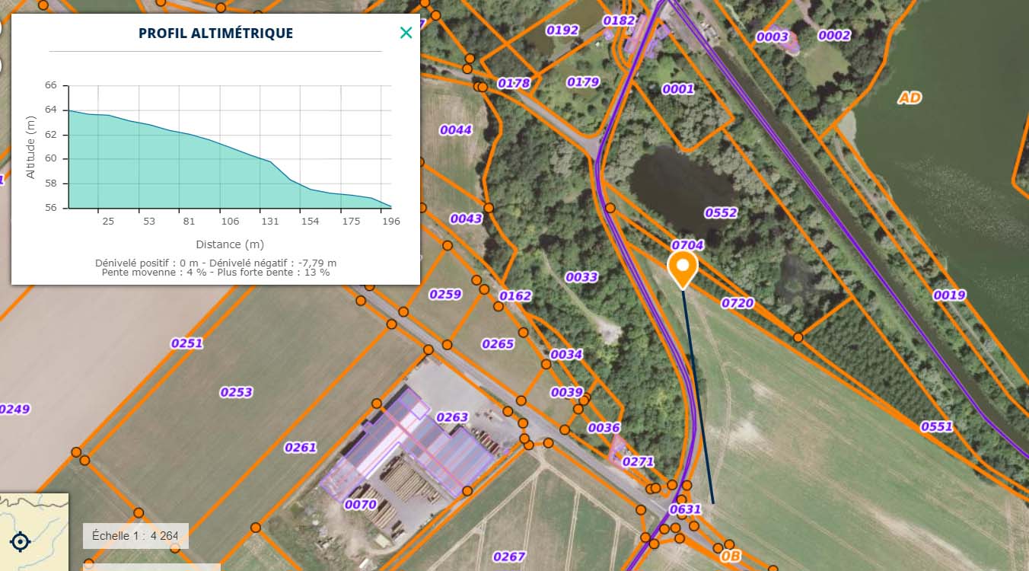Click parcel label 0070 by log yard
1029x571 pixels.
360,504
